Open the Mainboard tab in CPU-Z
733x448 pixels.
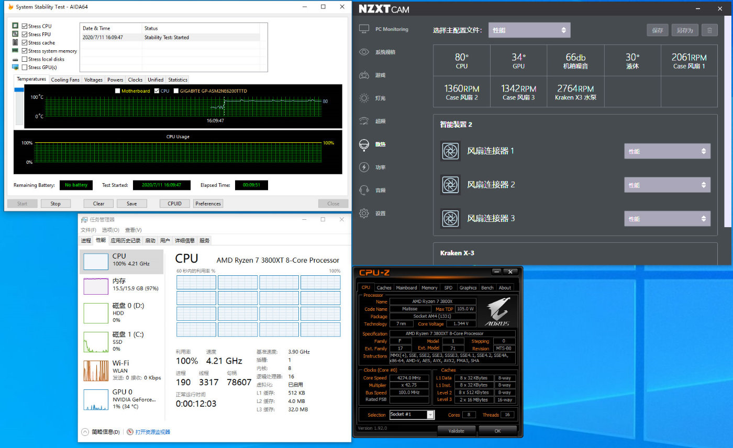pyautogui.click(x=406, y=287)
